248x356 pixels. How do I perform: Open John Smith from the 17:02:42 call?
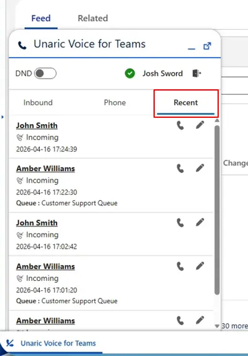(x=37, y=223)
